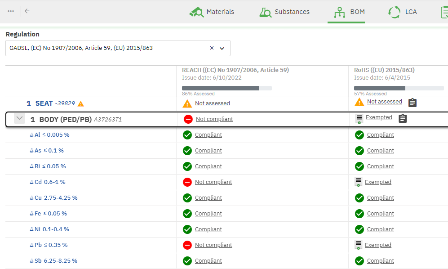The height and width of the screenshot is (269, 448).
Task: Switch to the Substances tab
Action: tap(284, 12)
